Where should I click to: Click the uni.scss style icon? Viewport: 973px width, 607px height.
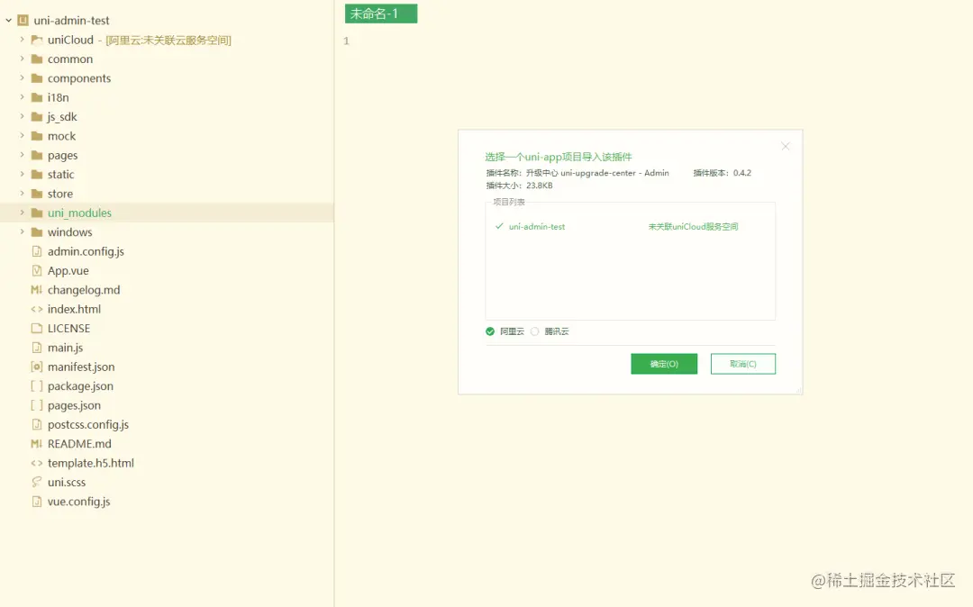point(37,482)
